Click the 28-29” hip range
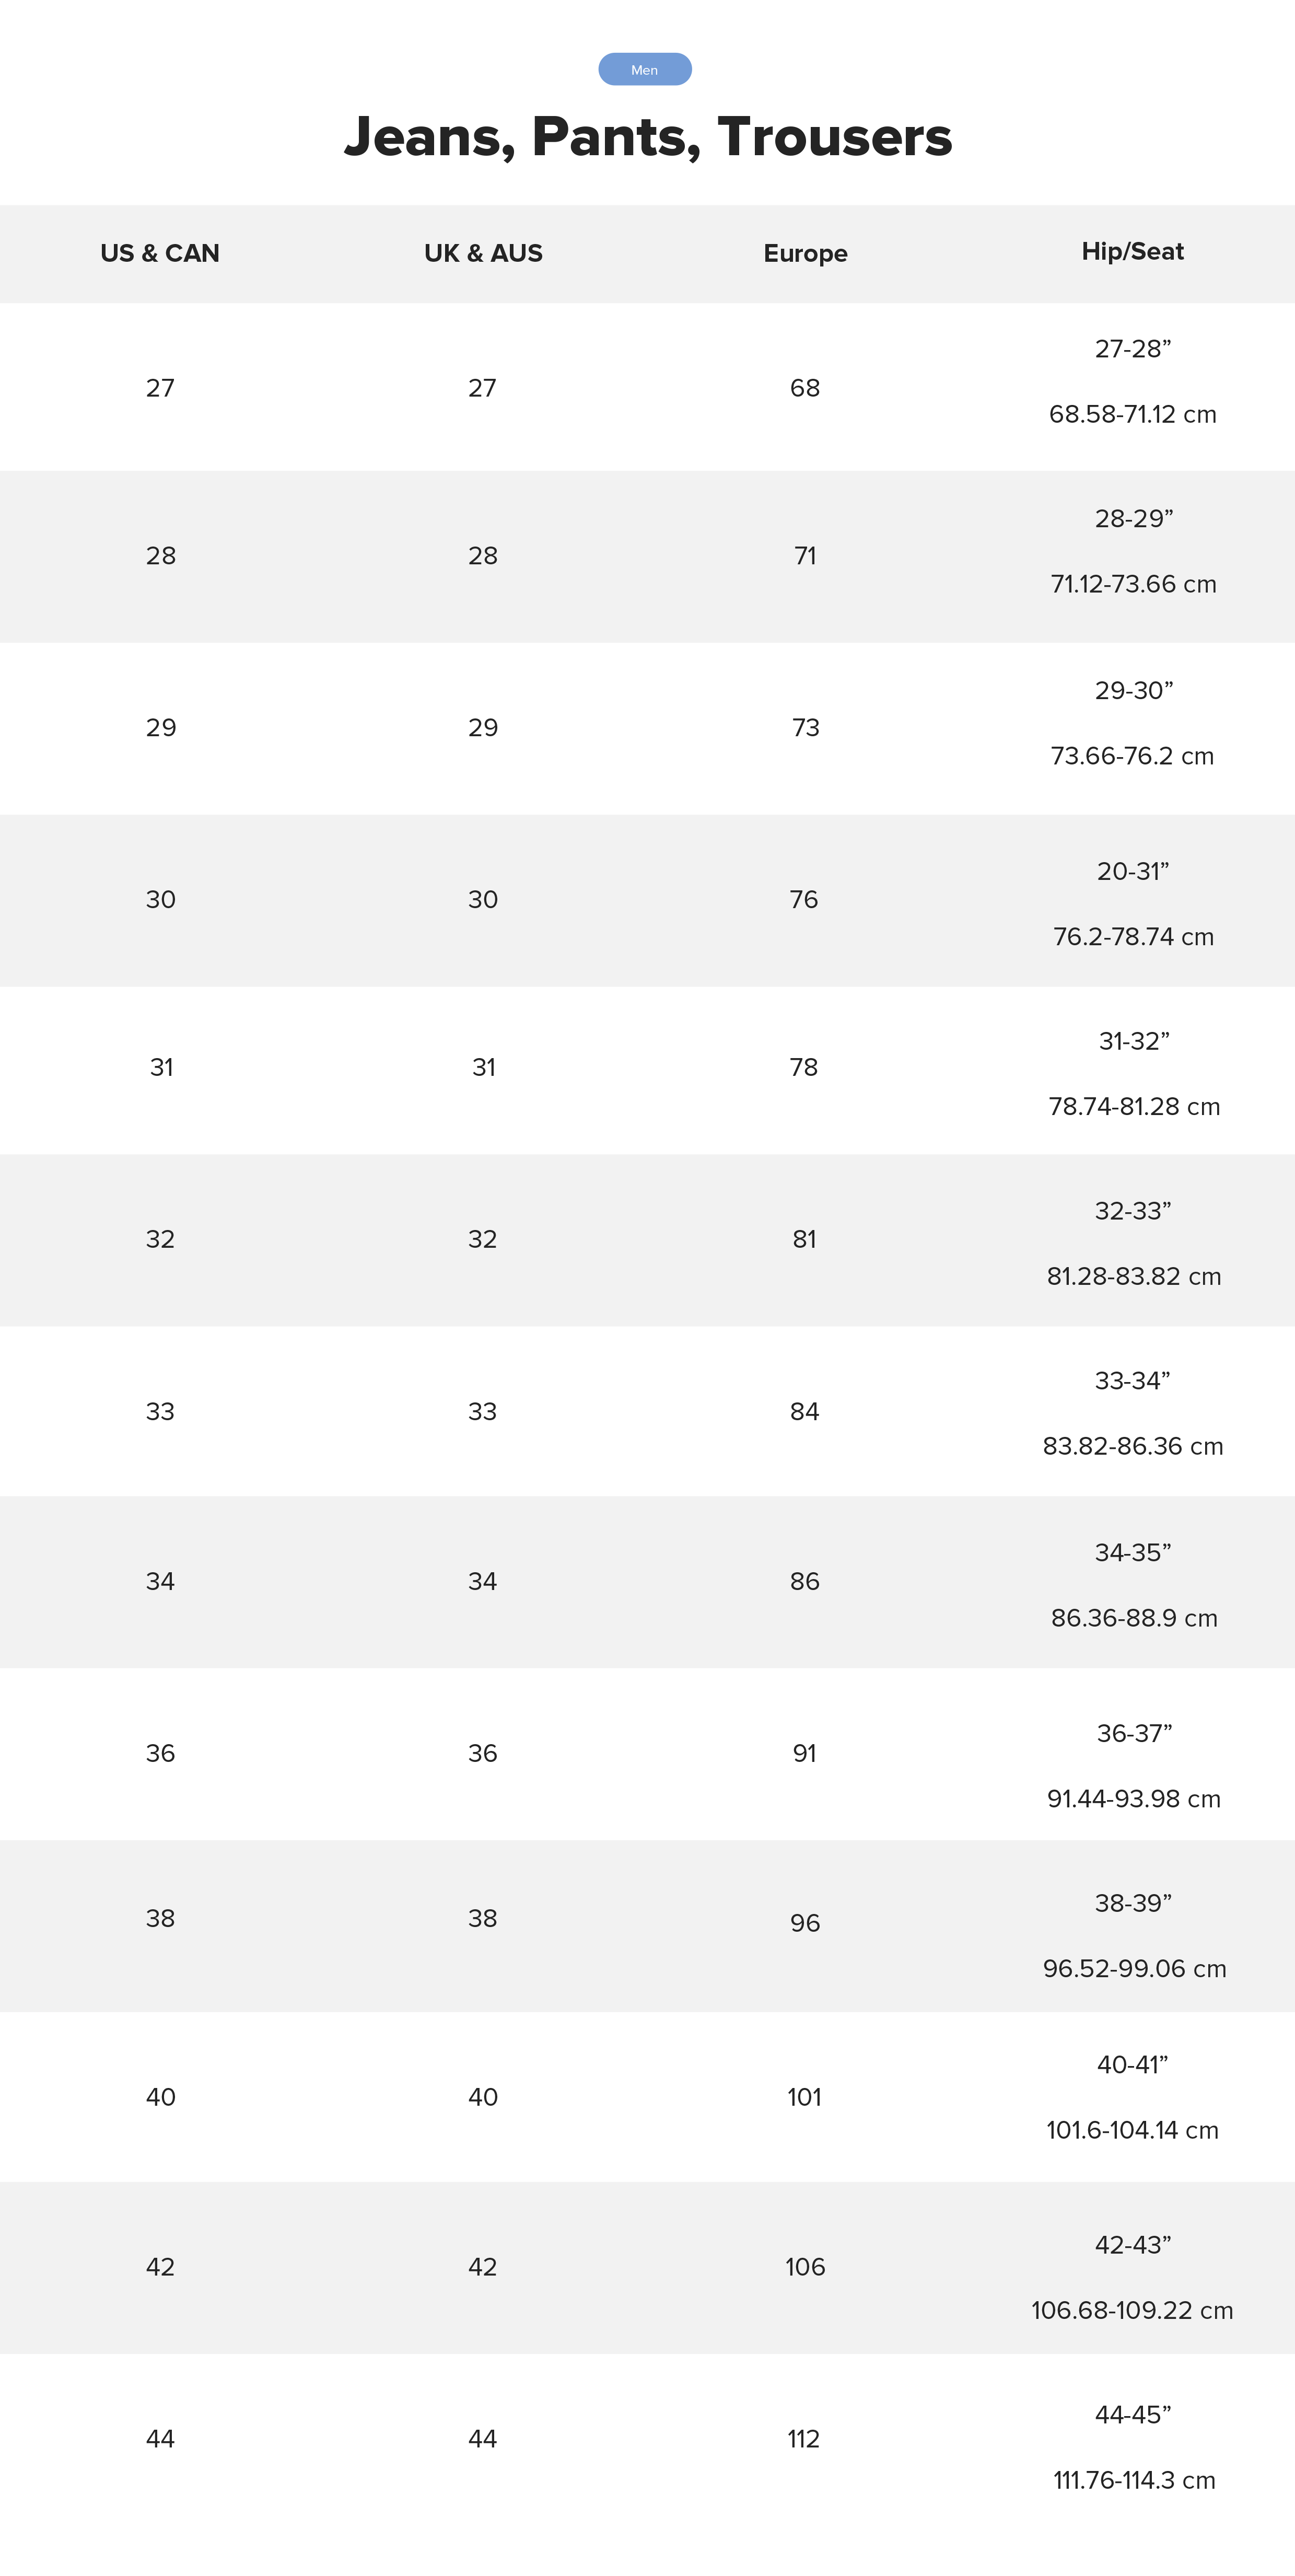 pyautogui.click(x=1133, y=519)
